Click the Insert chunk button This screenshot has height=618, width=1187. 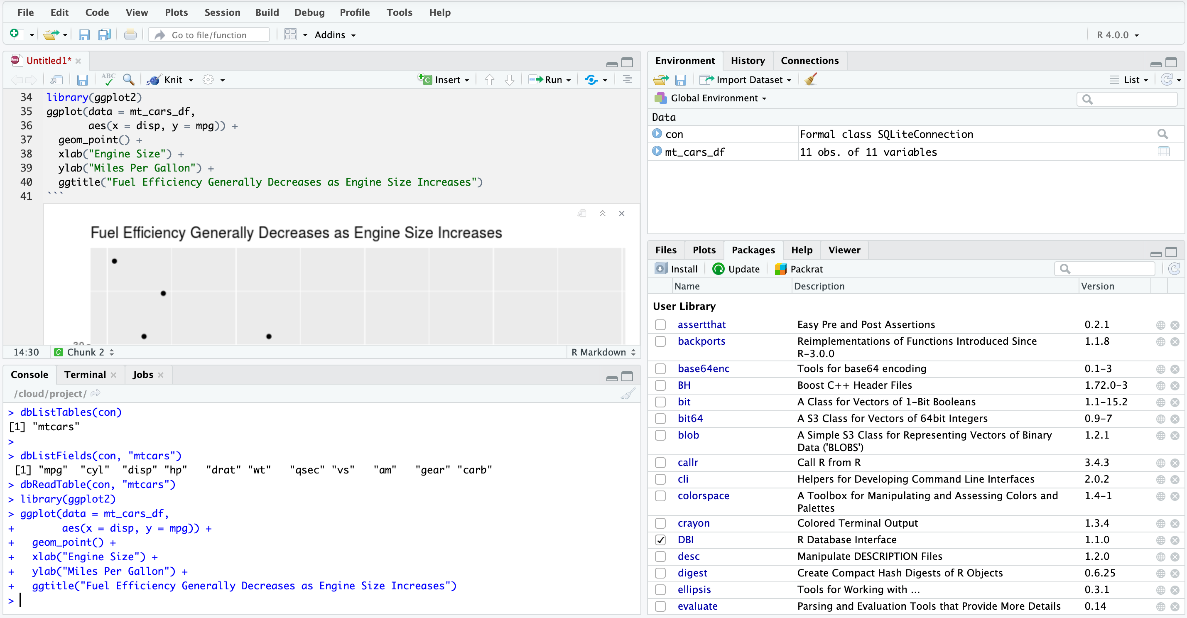tap(442, 79)
